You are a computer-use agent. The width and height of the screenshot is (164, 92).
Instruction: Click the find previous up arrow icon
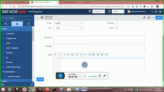click(x=85, y=54)
